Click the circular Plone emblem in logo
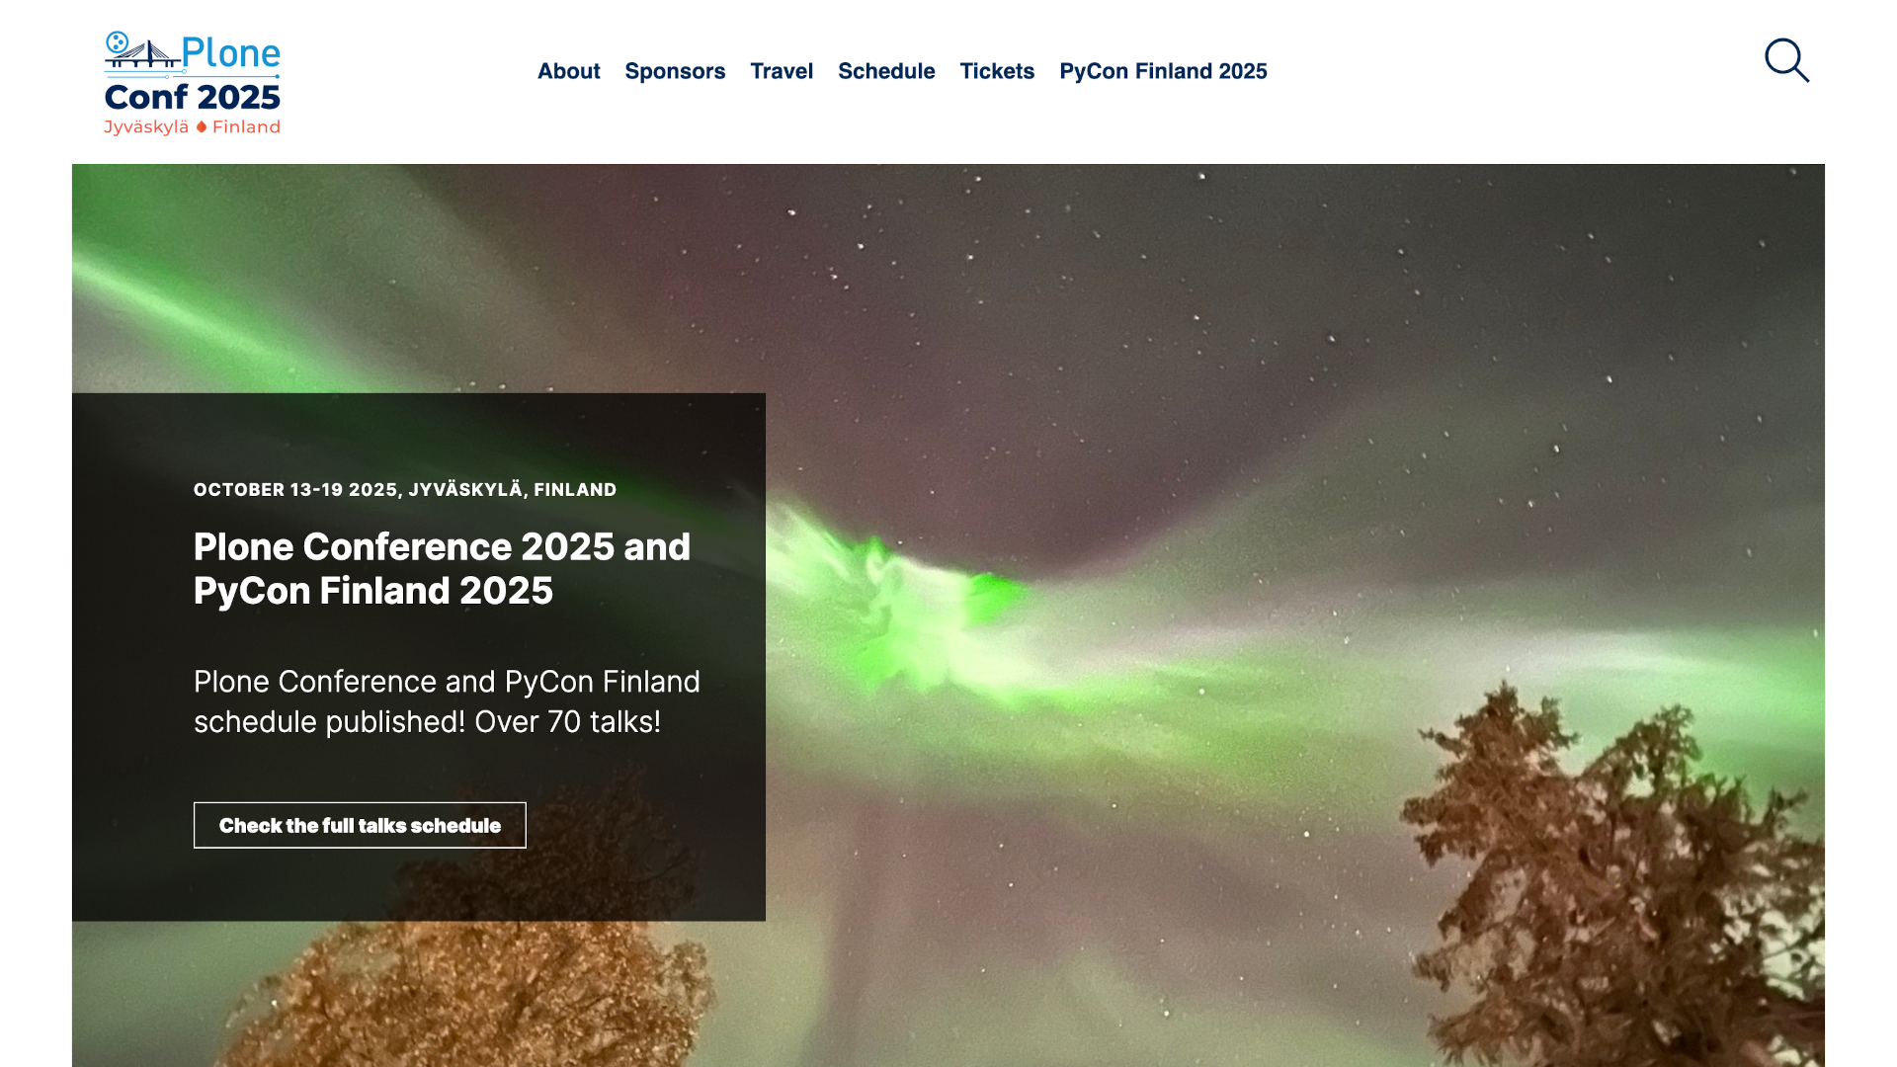The image size is (1897, 1067). click(x=117, y=41)
